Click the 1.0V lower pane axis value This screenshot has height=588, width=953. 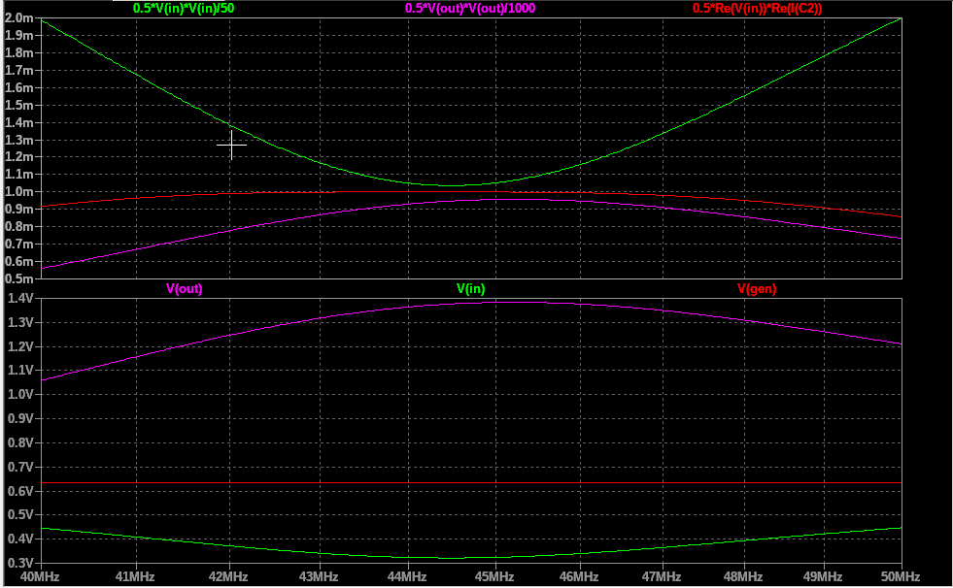click(x=20, y=395)
